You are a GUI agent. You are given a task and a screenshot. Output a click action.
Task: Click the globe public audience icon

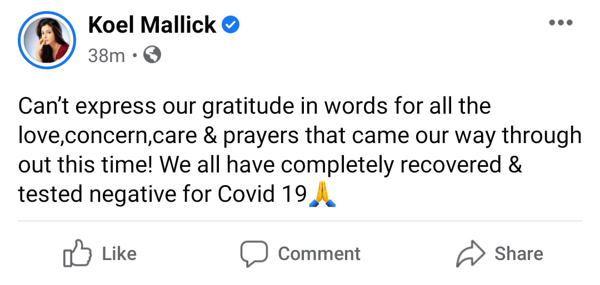pyautogui.click(x=152, y=55)
